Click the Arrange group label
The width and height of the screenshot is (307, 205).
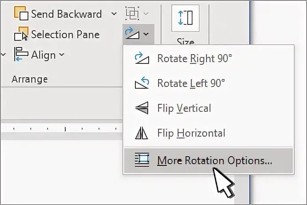click(29, 79)
